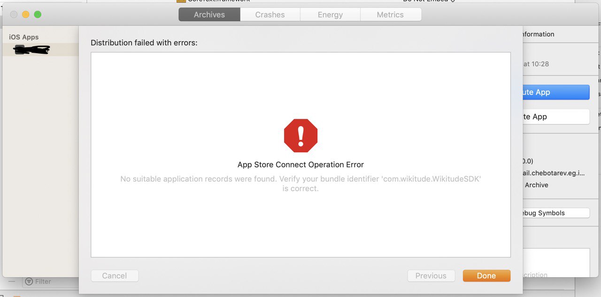Click the filter icon in Filter field

pyautogui.click(x=29, y=281)
